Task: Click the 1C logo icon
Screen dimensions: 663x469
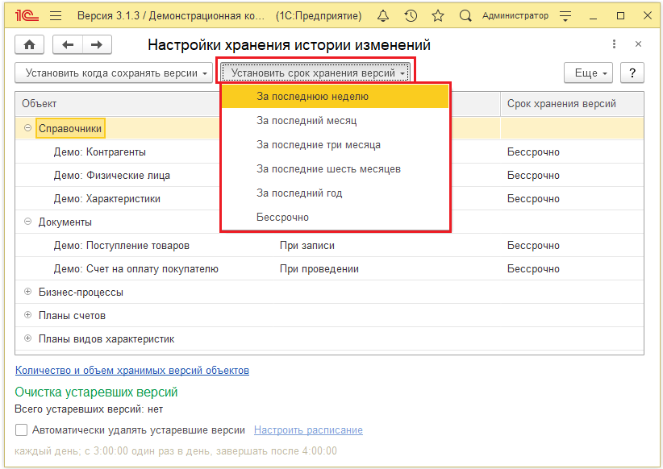Action: coord(27,15)
